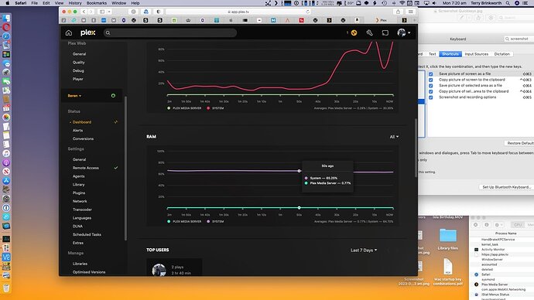The image size is (534, 300).
Task: Click the Keyboard preferences search field
Action: [x=519, y=39]
